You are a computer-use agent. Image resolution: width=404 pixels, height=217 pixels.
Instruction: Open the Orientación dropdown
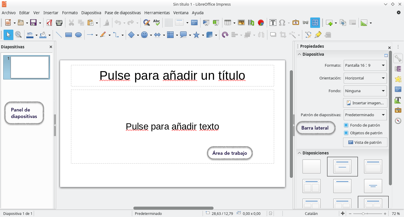tap(365, 78)
